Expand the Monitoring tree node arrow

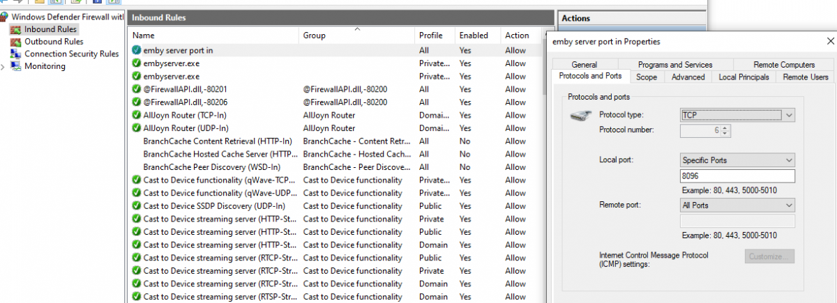(x=3, y=67)
